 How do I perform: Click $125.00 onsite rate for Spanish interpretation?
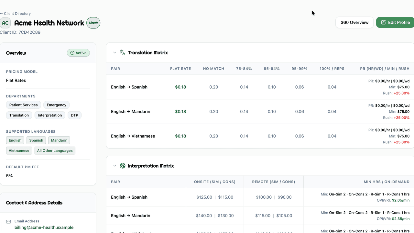click(x=204, y=197)
